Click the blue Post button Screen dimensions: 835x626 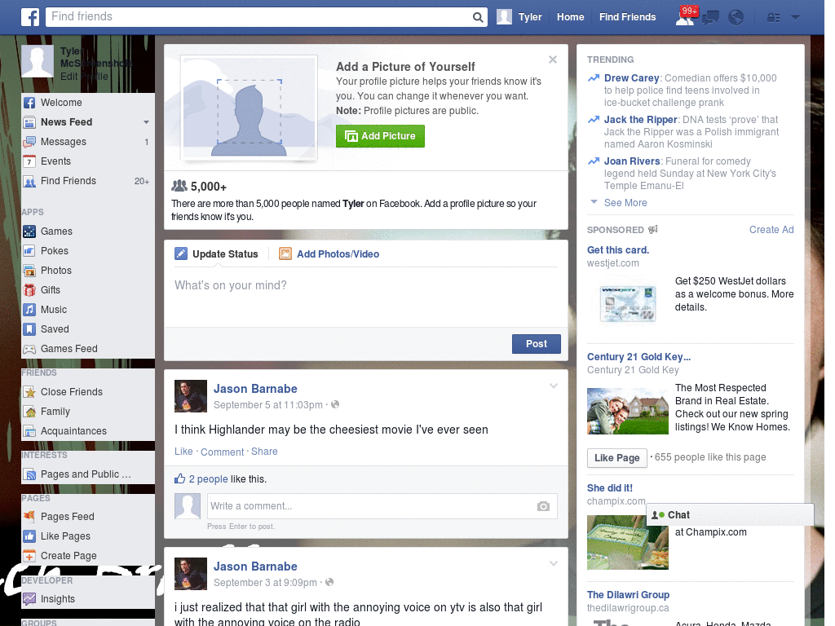[537, 344]
